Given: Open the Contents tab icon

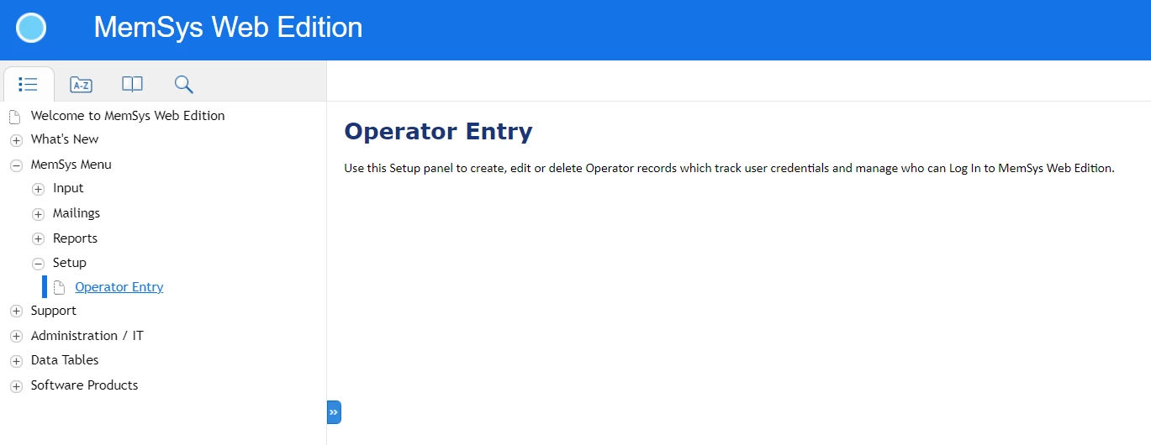Looking at the screenshot, I should [28, 84].
